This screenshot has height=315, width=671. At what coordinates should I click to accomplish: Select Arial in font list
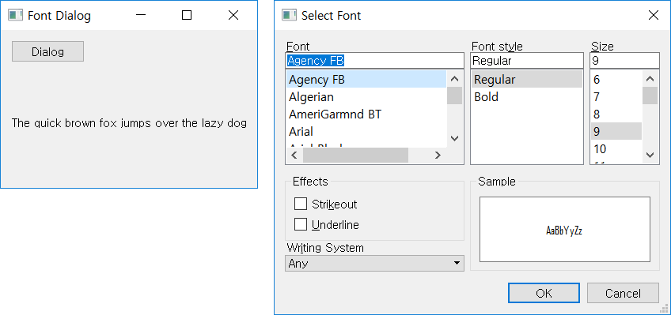[x=366, y=132]
